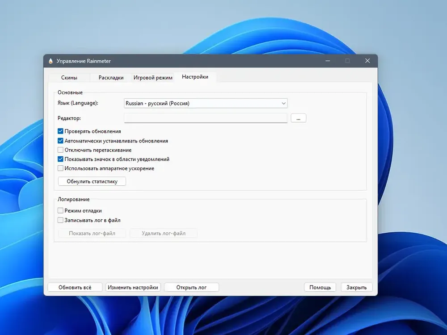
Task: Click the Открыть лог button
Action: click(192, 287)
